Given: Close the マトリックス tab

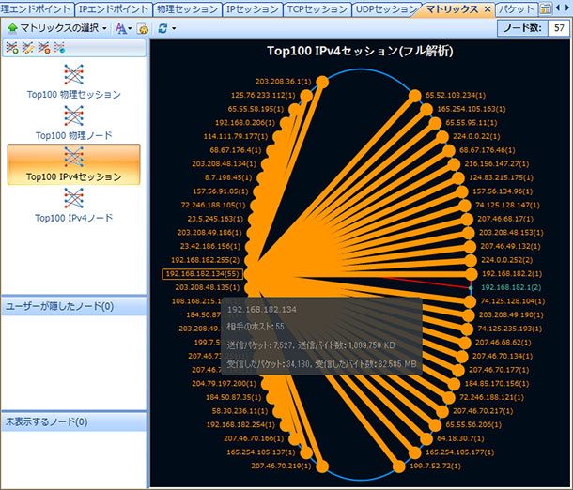Looking at the screenshot, I should tap(487, 9).
